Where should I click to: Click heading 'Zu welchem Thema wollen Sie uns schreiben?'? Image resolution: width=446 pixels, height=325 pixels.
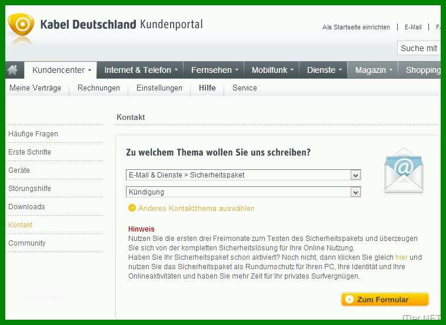218,152
